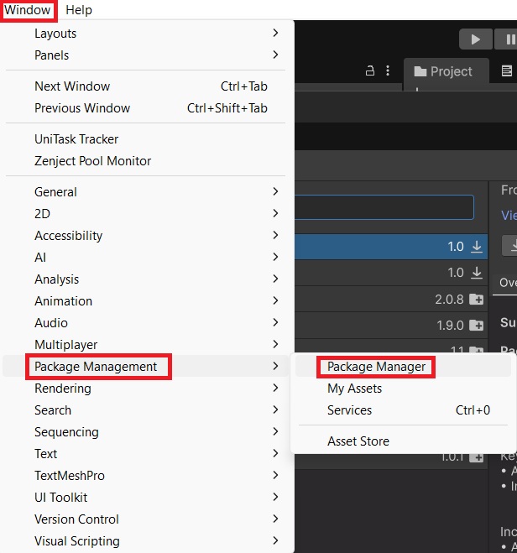
Task: Open the panel's three-dot options menu
Action: 387,71
